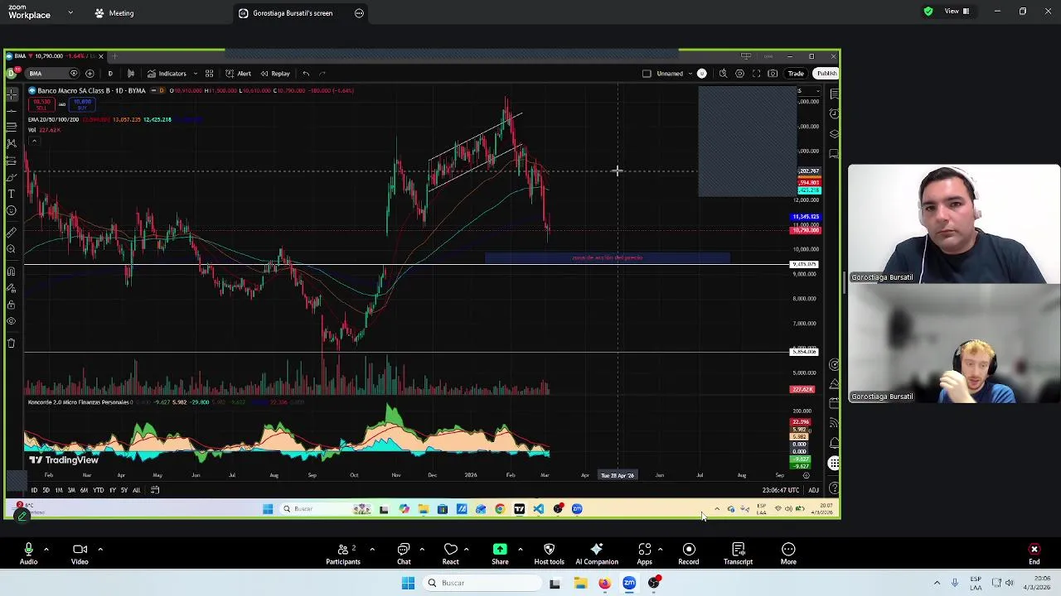Toggle Video in Zoom toolbar
This screenshot has width=1061, height=596.
80,554
